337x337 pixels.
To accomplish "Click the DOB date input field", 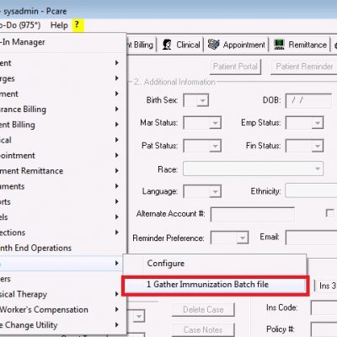I will (x=308, y=100).
